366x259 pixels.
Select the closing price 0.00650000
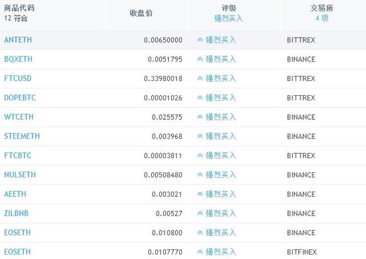pos(163,40)
